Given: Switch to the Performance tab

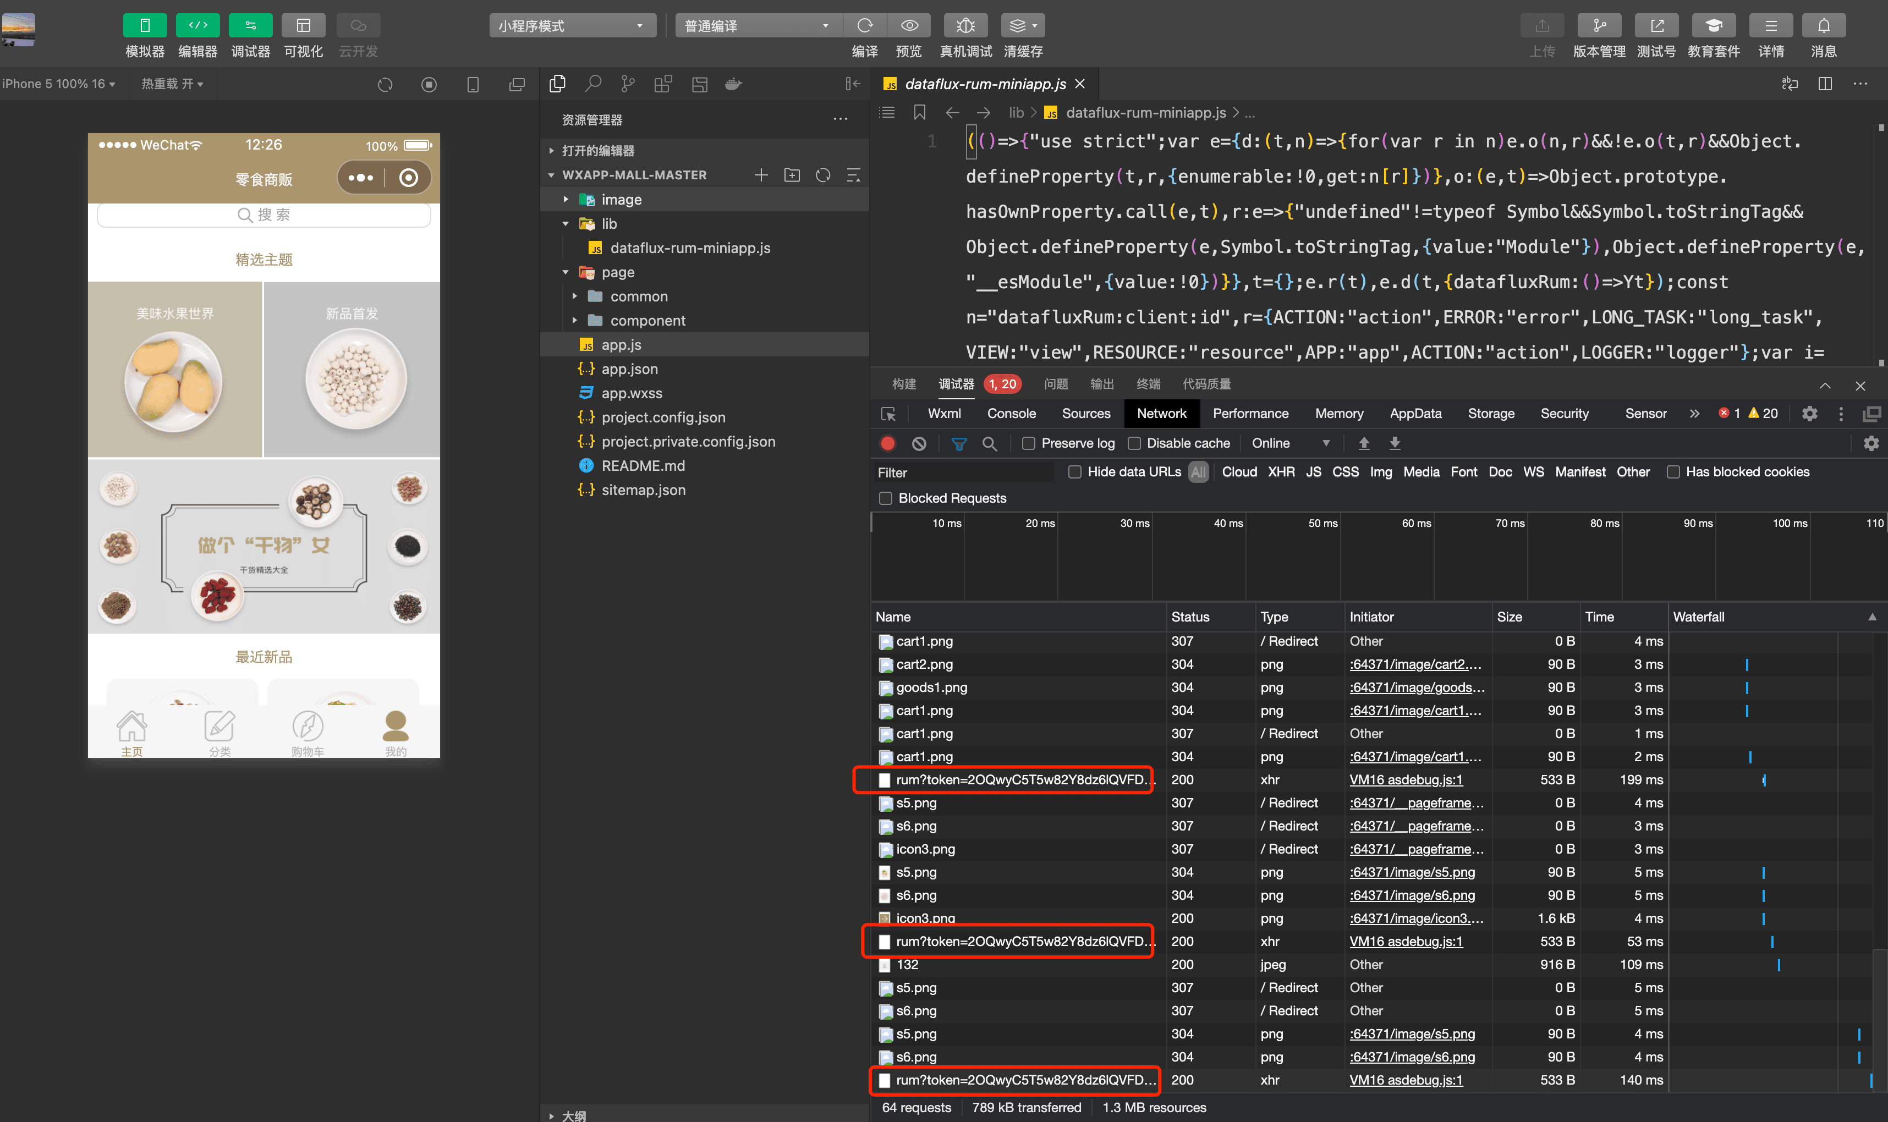Looking at the screenshot, I should [1250, 414].
